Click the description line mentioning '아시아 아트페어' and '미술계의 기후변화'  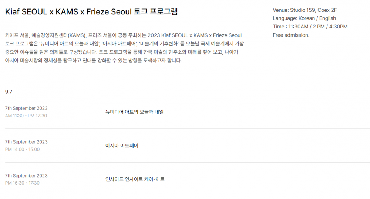click(124, 44)
